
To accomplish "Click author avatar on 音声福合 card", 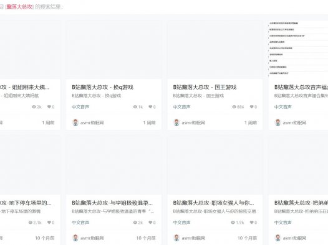I will coord(277,122).
